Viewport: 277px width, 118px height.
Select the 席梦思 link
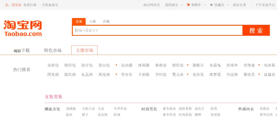215,75
